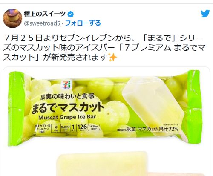213x176 pixels.
Task: Click the まるでマスカット product title
Action: click(68, 107)
